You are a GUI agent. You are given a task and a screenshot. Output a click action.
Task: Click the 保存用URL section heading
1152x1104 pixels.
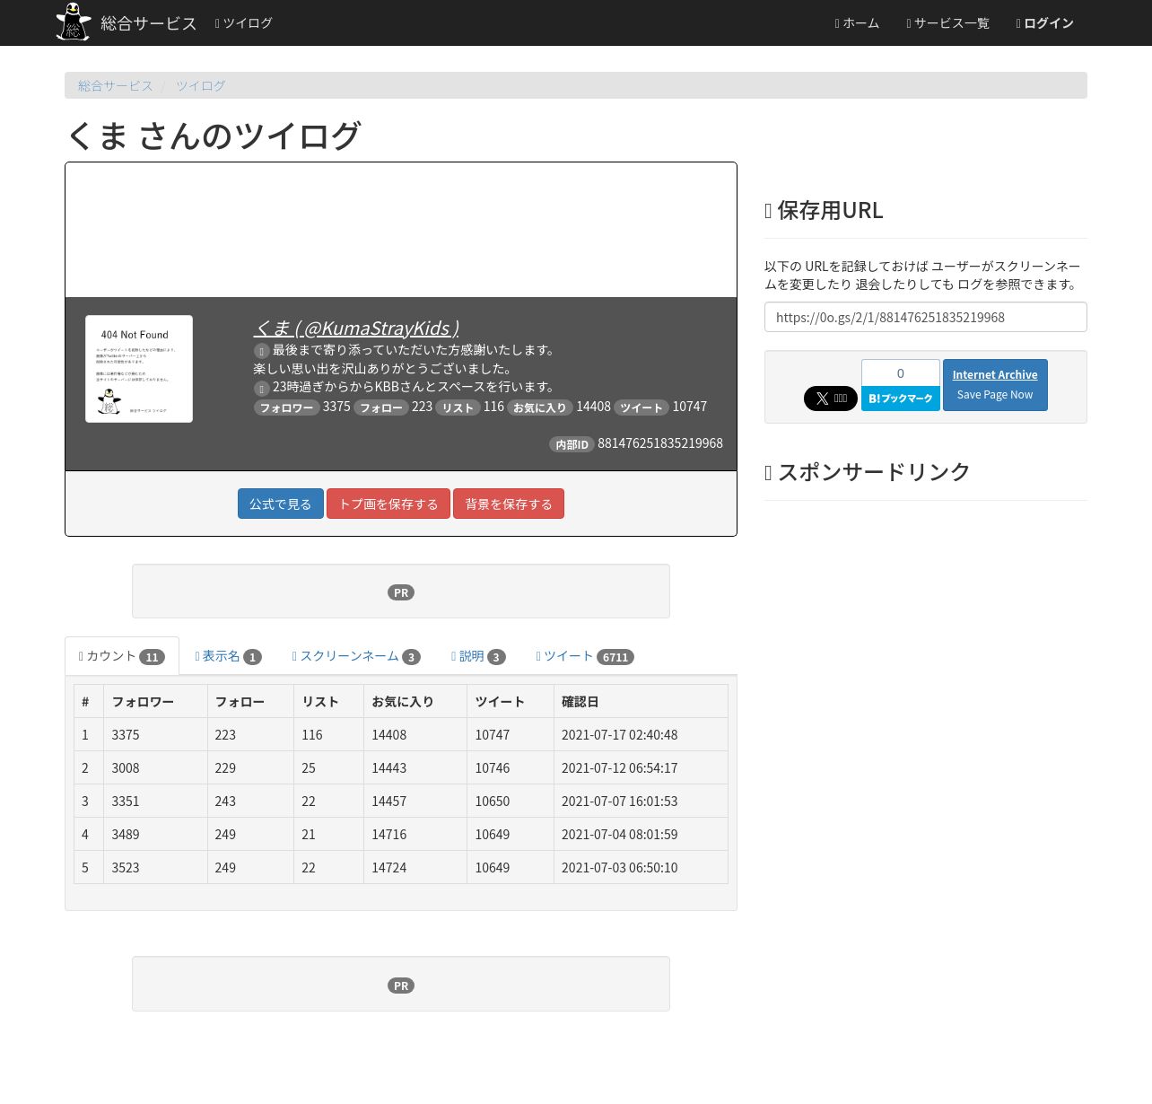point(824,210)
